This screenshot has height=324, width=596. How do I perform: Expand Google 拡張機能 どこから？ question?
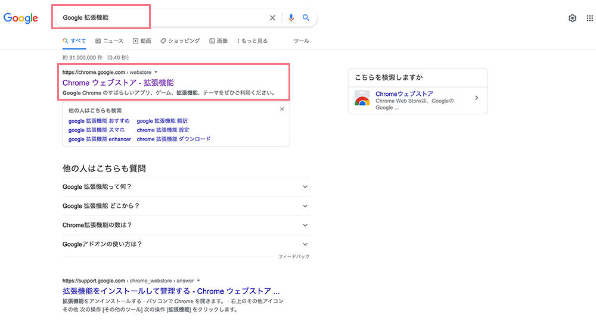(186, 206)
